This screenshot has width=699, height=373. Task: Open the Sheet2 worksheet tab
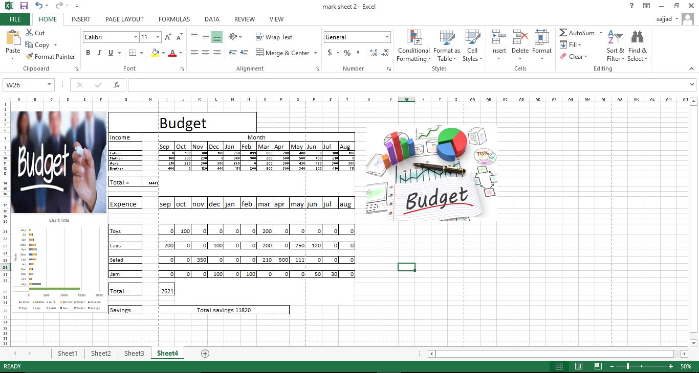click(100, 353)
